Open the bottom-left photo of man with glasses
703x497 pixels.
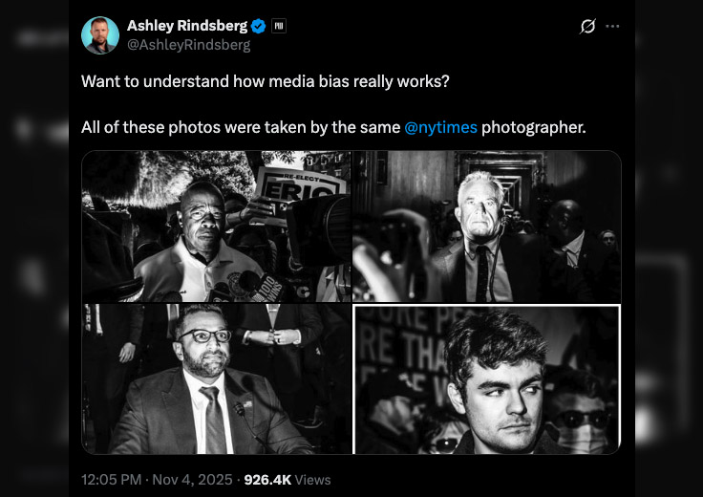[x=216, y=378]
